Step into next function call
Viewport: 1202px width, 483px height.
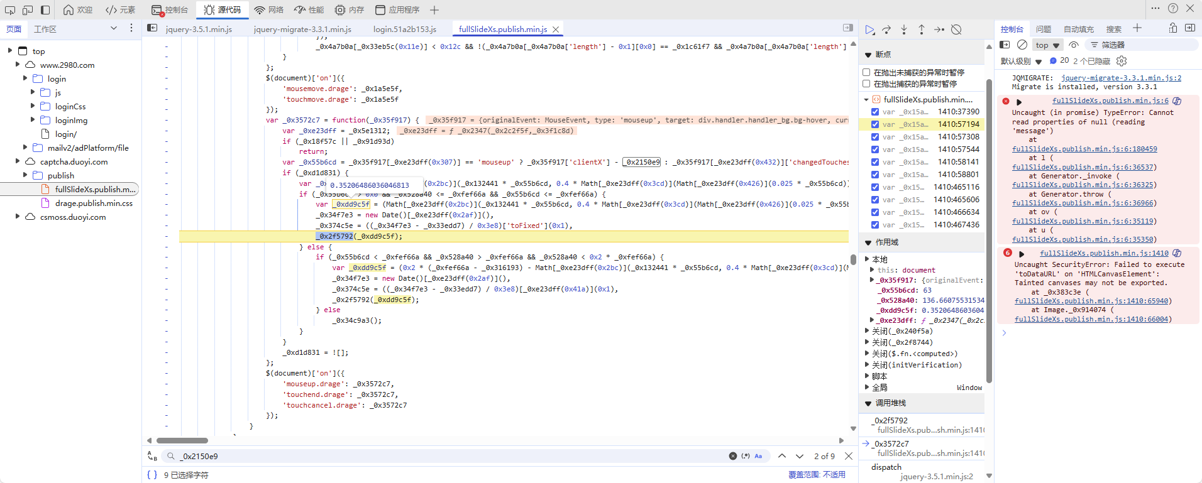[x=904, y=30]
